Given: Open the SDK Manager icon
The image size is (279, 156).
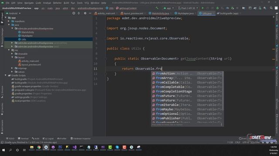Looking at the screenshot, I should click(265, 8).
